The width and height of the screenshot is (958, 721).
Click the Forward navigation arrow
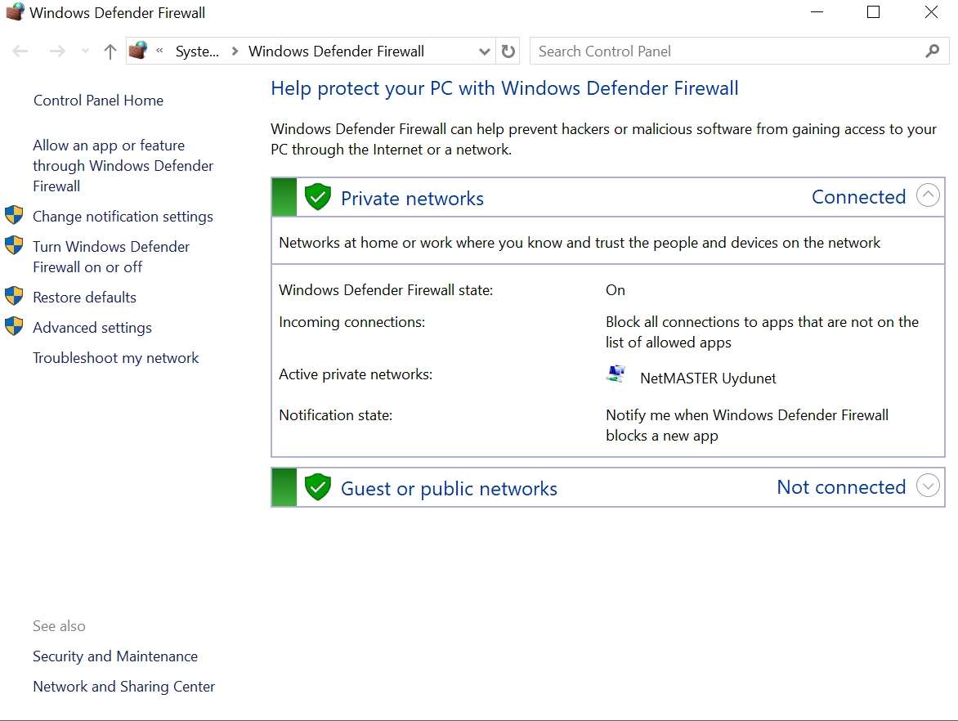tap(57, 51)
